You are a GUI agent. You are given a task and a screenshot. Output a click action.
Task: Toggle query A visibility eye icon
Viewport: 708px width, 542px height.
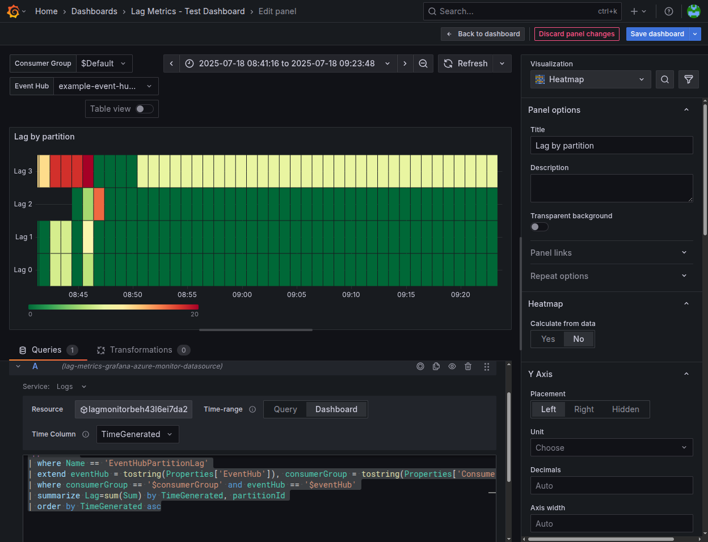452,366
